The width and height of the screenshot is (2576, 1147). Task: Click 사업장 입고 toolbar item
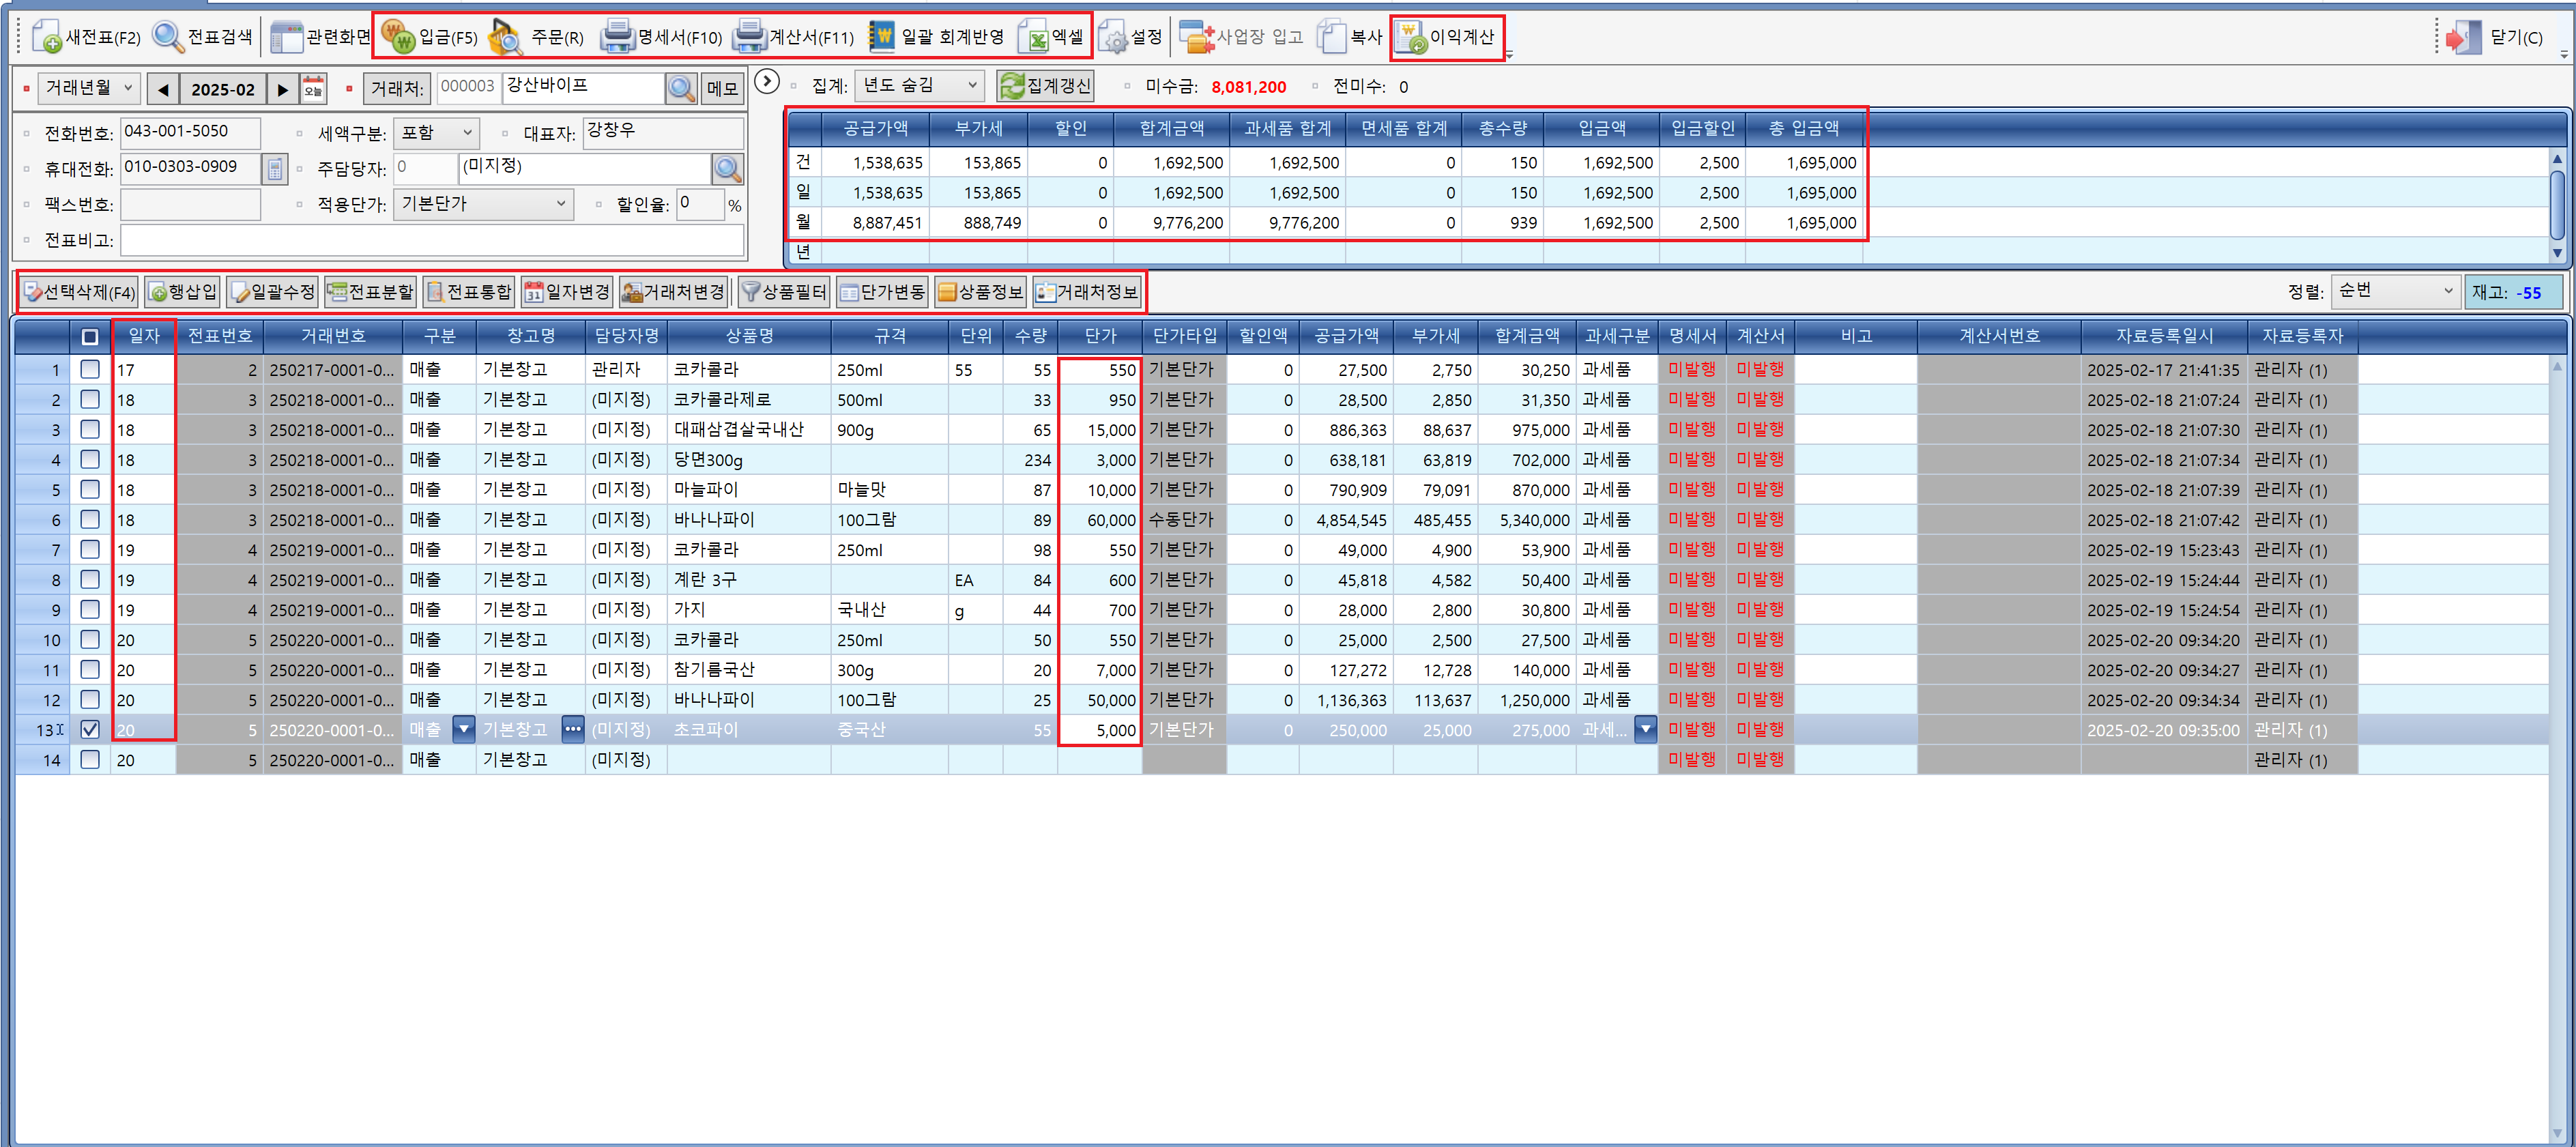pos(1240,37)
